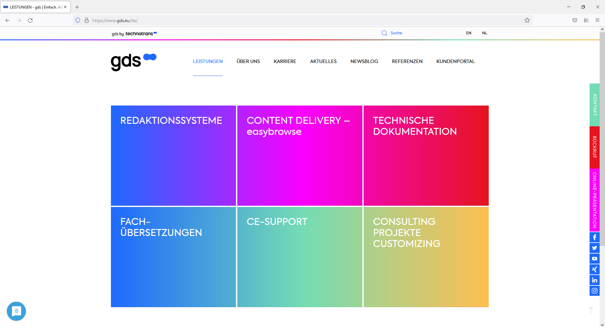The width and height of the screenshot is (605, 327).
Task: Open the KARRIERE menu item
Action: tap(285, 61)
